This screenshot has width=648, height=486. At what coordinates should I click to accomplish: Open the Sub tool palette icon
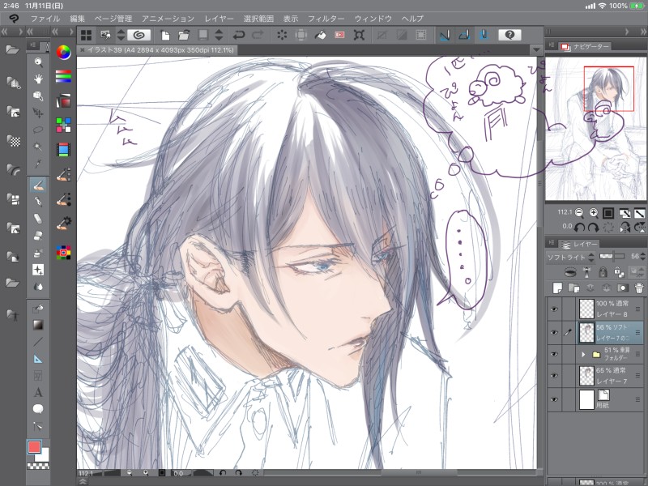(64, 174)
